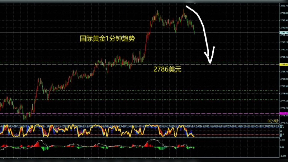The width and height of the screenshot is (288, 162).
Task: Click the -3.209 MACD scale value
Action: (283, 155)
